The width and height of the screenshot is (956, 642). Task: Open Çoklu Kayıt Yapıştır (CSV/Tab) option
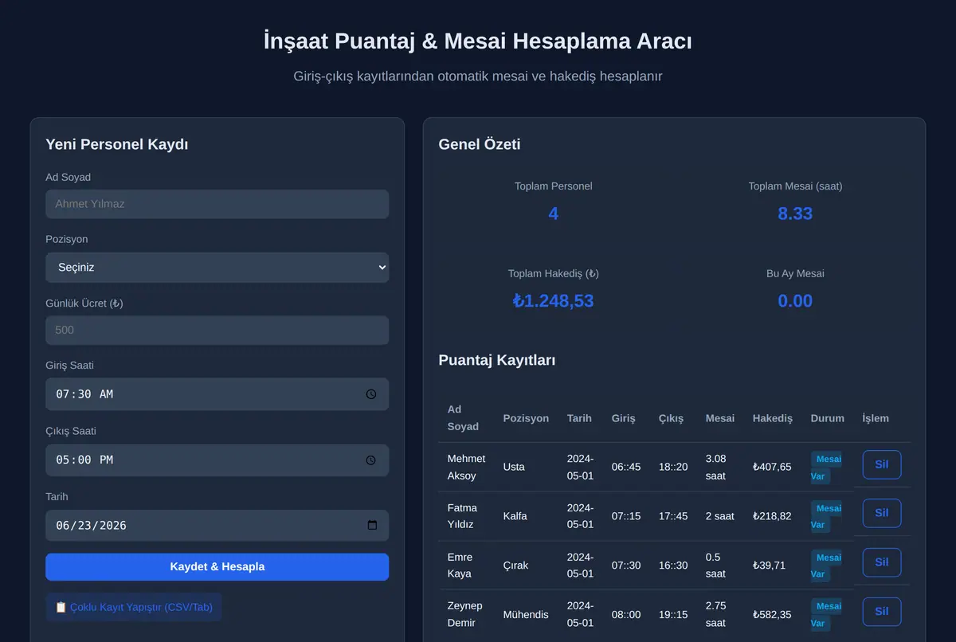134,607
